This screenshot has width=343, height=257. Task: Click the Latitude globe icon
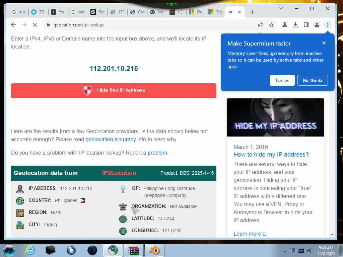pyautogui.click(x=123, y=219)
